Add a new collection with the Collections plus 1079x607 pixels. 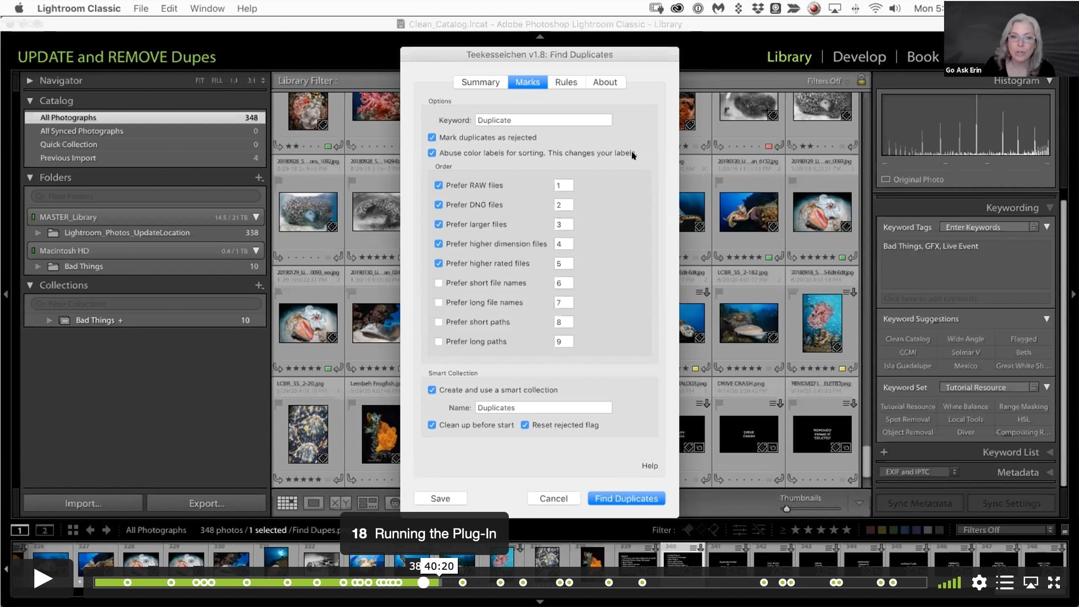259,285
